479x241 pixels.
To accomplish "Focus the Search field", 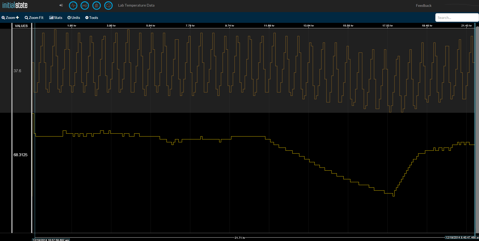I will coord(457,18).
